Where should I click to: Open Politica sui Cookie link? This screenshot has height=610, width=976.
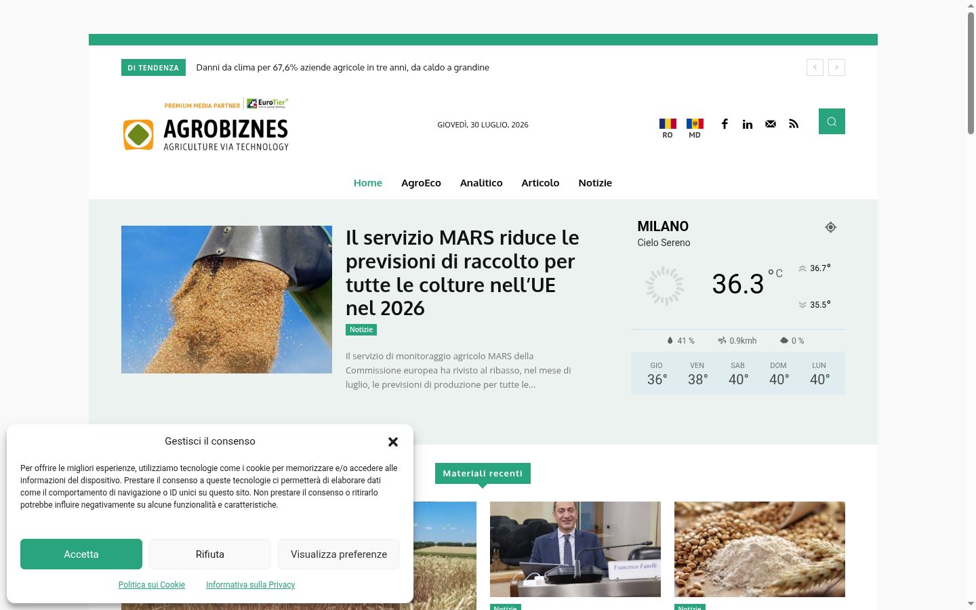click(x=152, y=585)
